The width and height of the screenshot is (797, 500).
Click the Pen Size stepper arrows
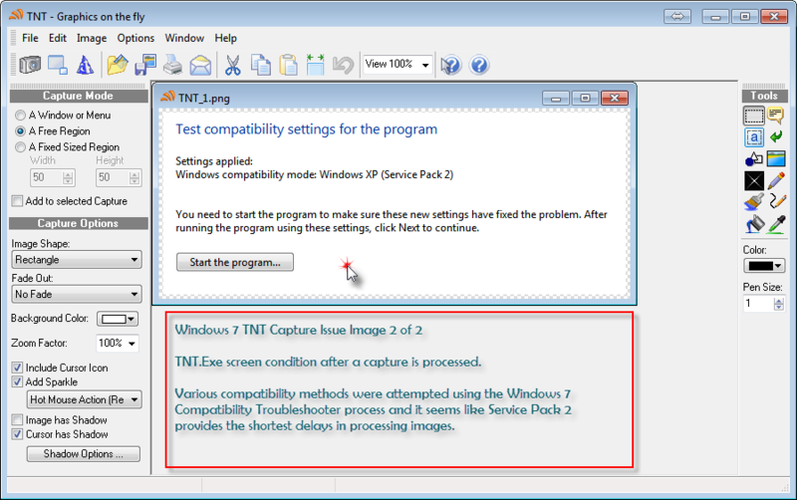pos(779,304)
